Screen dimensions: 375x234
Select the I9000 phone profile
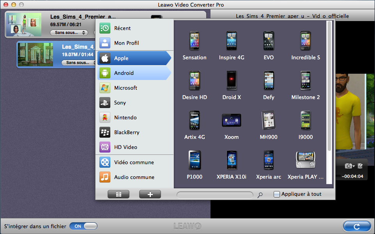click(x=305, y=125)
